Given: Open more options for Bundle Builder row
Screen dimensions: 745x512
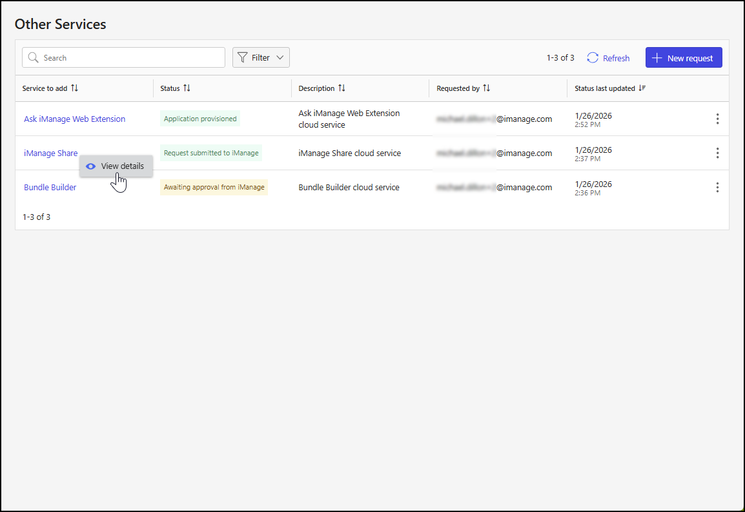Looking at the screenshot, I should tap(717, 188).
